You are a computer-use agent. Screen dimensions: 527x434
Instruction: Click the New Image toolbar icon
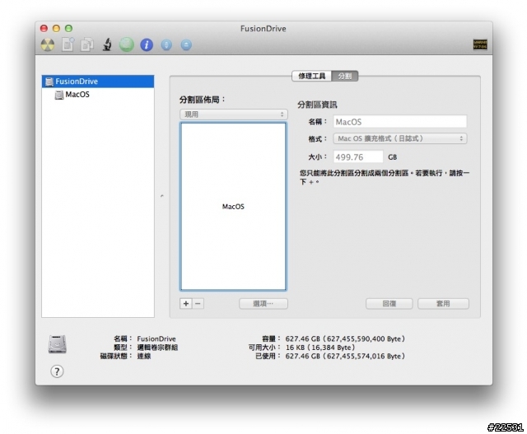pyautogui.click(x=68, y=44)
